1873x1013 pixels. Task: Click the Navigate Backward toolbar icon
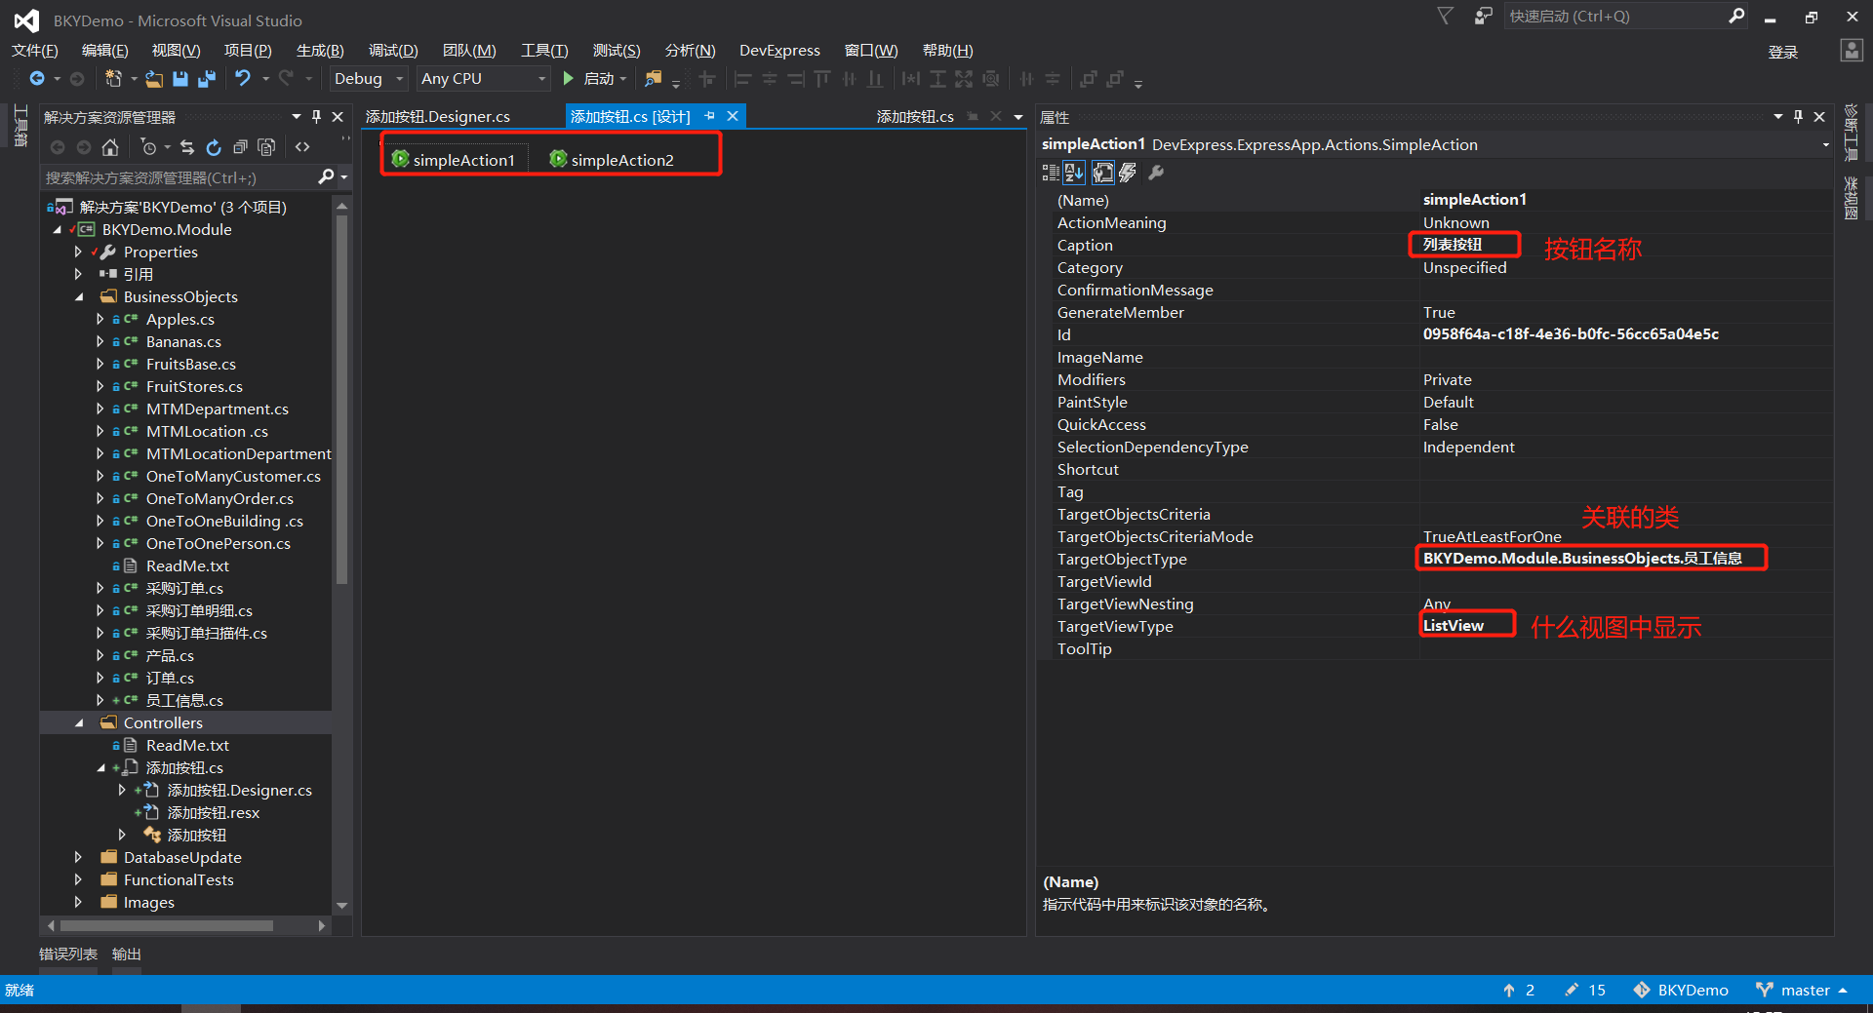click(x=37, y=79)
